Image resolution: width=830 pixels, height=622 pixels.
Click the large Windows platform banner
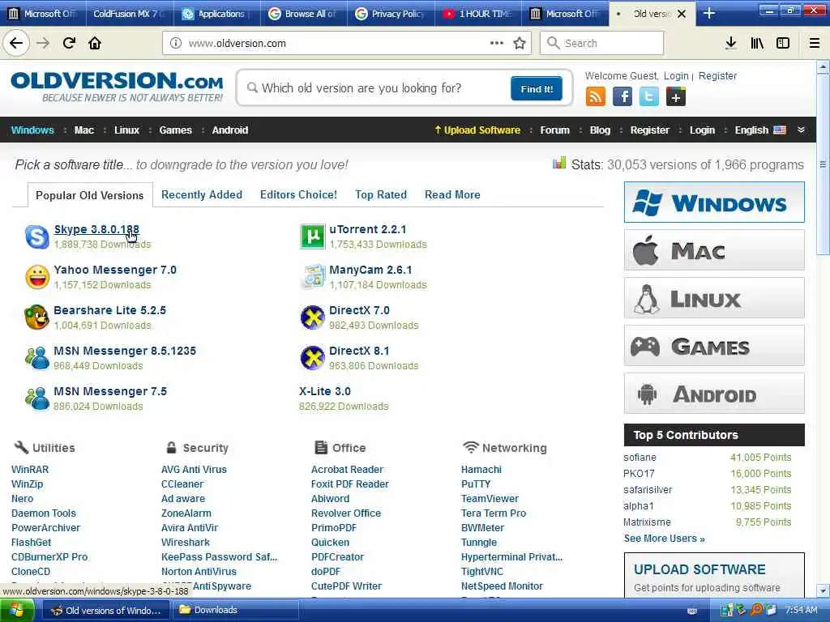click(714, 202)
